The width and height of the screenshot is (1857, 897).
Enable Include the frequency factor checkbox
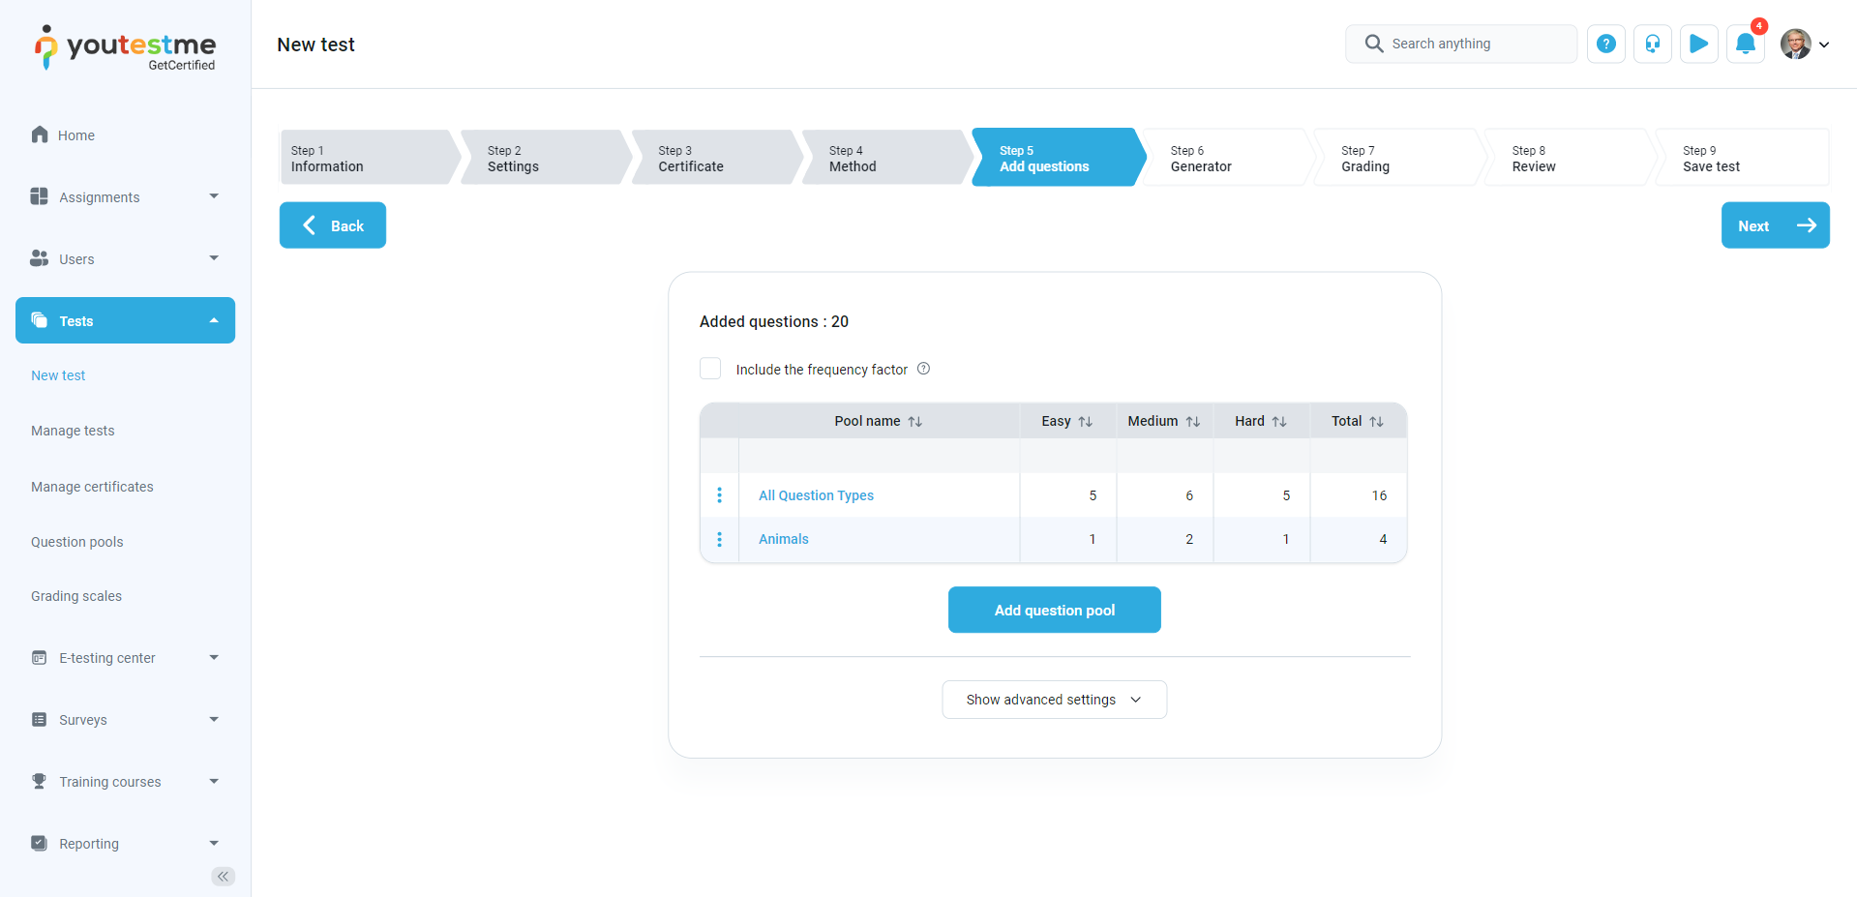coord(710,369)
